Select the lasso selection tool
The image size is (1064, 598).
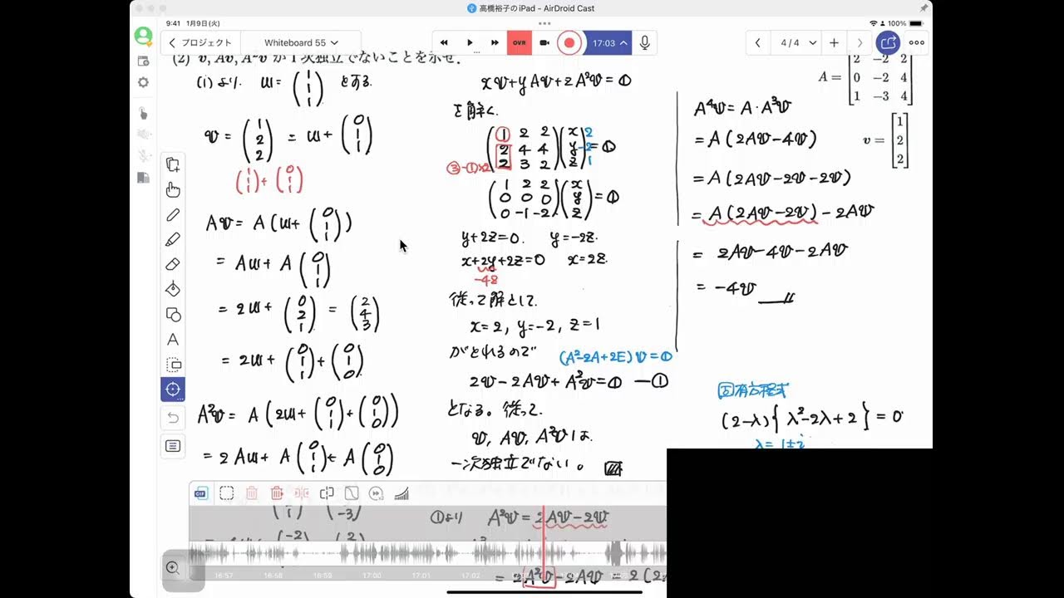click(x=173, y=364)
